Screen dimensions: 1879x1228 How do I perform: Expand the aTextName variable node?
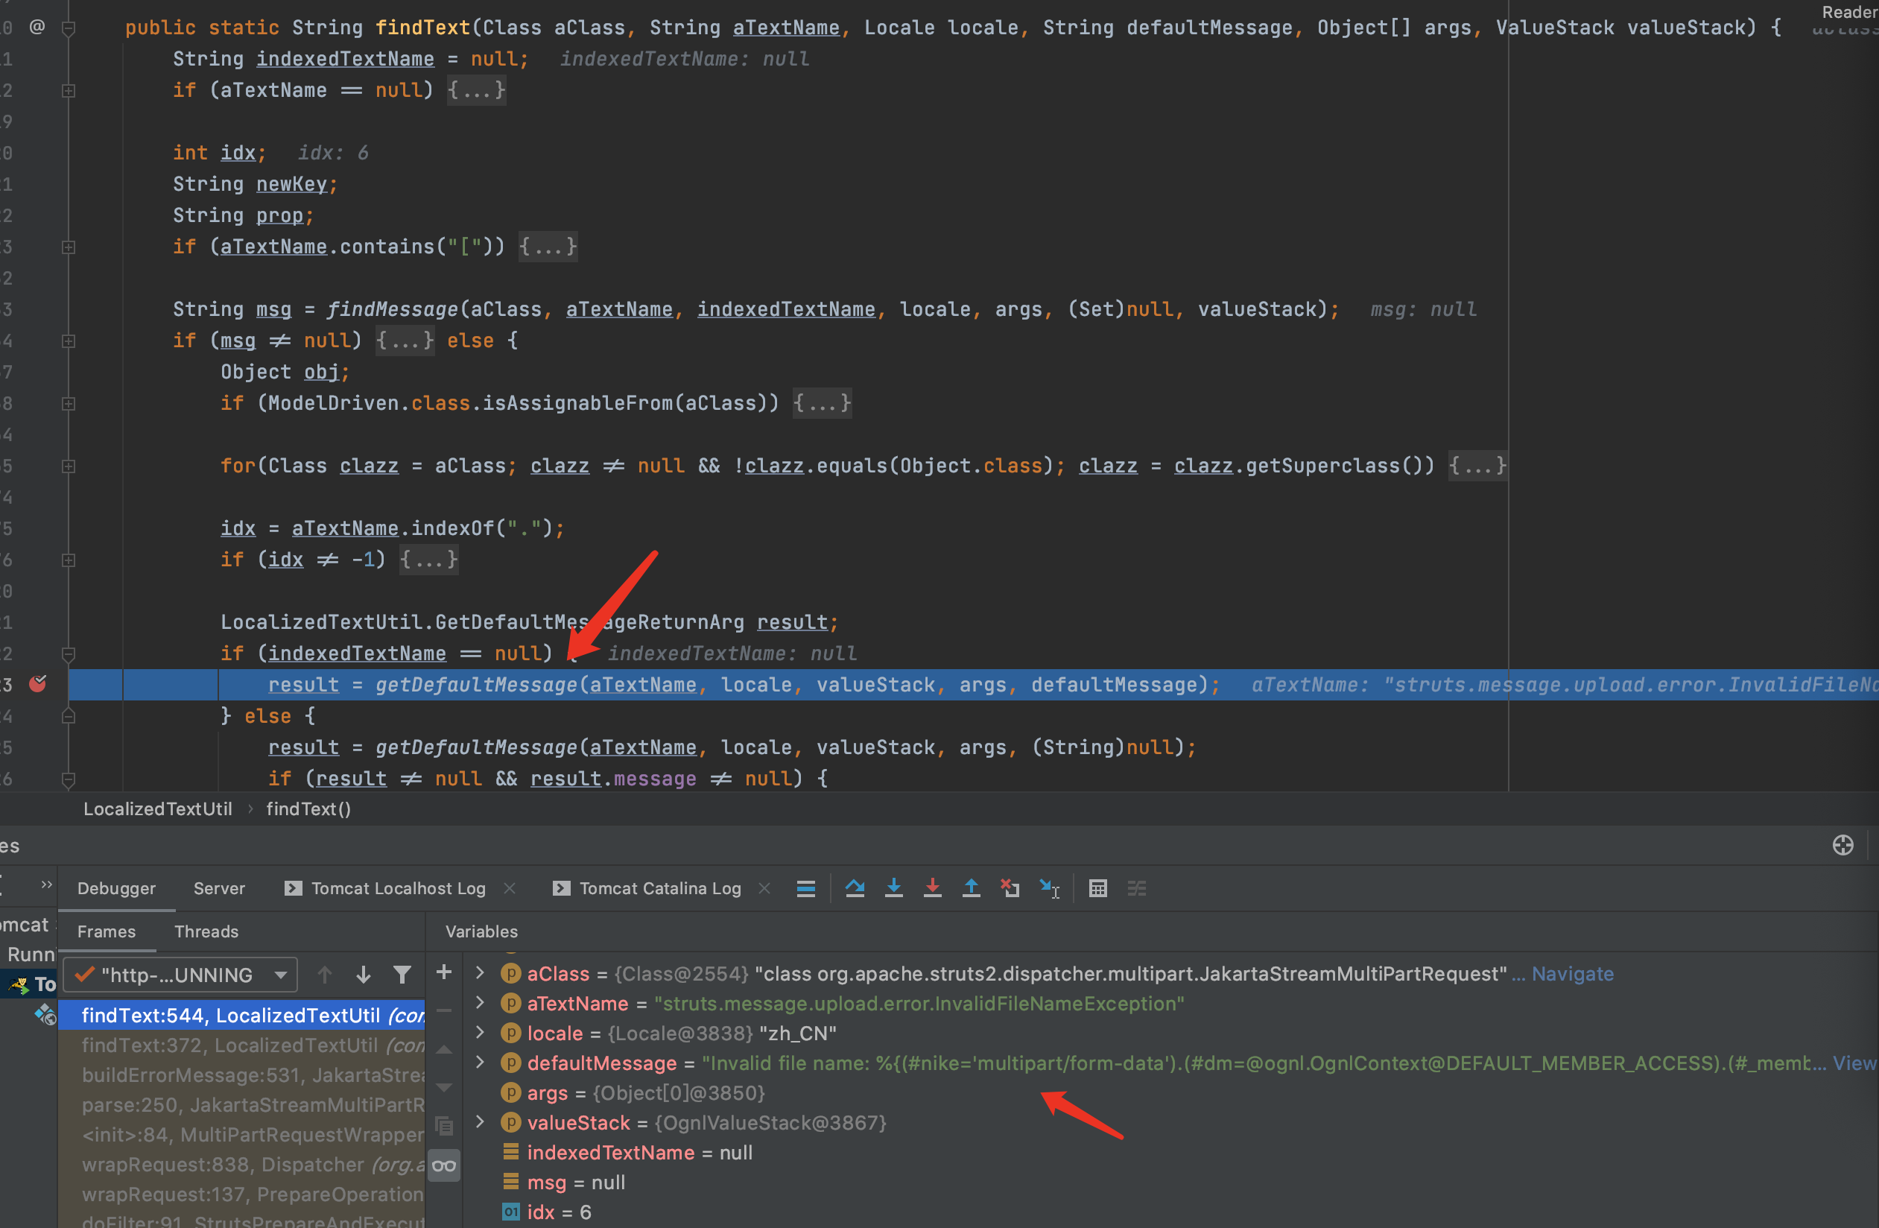(x=479, y=1003)
